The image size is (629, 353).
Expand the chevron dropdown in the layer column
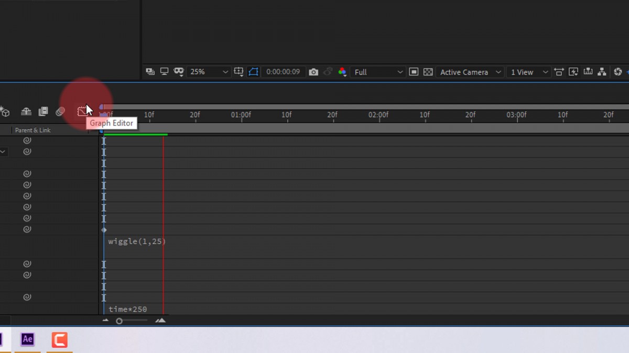tap(3, 152)
